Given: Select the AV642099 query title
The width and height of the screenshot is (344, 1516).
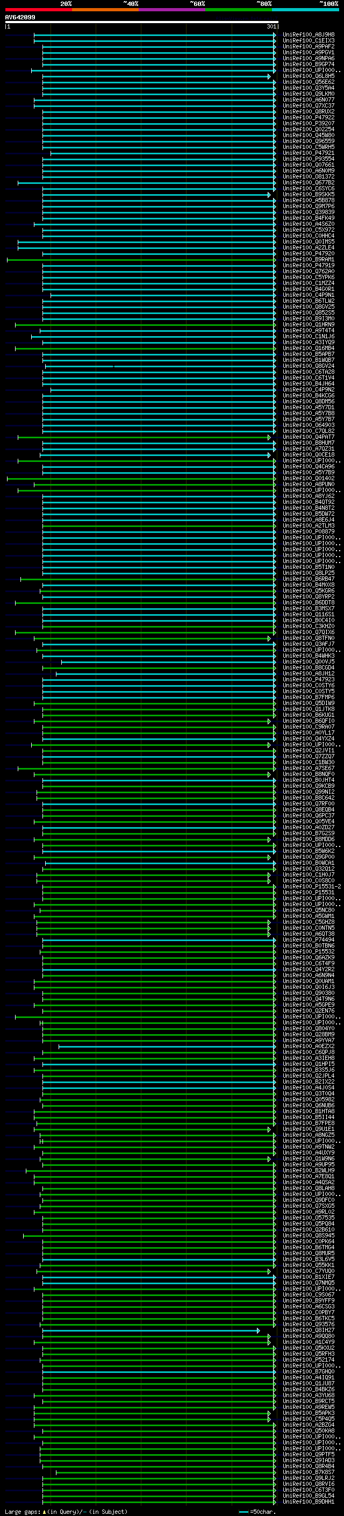Looking at the screenshot, I should 20,18.
